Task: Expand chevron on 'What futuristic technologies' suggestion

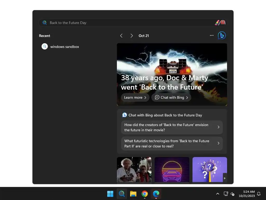Action: point(218,143)
